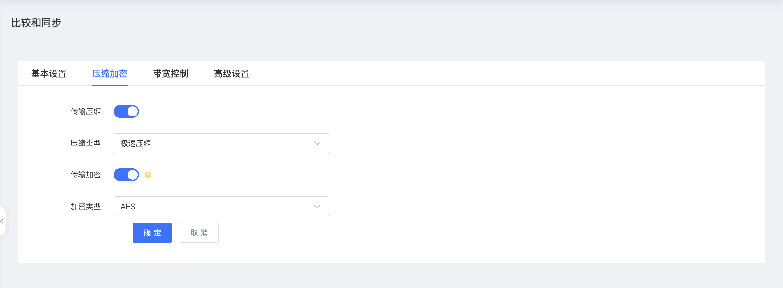Switch to the 基本设置 tab
Image resolution: width=783 pixels, height=288 pixels.
coord(49,74)
